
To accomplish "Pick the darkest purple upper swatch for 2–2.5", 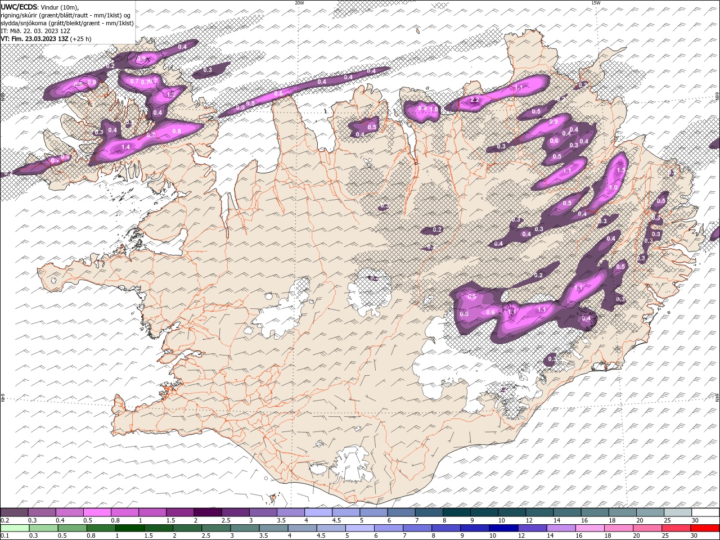I will coord(208,512).
